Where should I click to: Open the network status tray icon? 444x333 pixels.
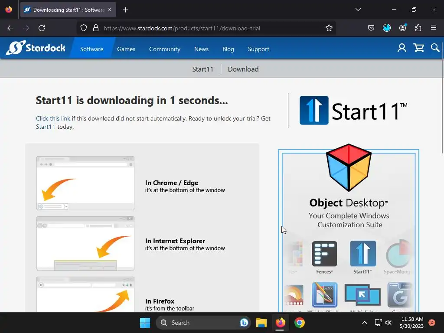(x=378, y=323)
